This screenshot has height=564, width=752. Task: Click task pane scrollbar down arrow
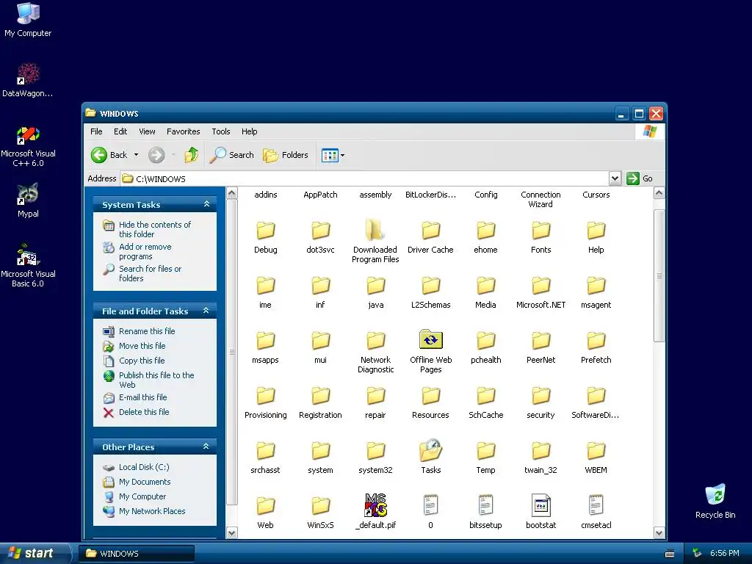(231, 532)
